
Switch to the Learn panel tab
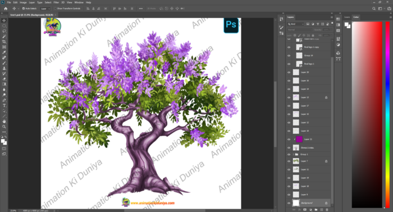[x=347, y=17]
